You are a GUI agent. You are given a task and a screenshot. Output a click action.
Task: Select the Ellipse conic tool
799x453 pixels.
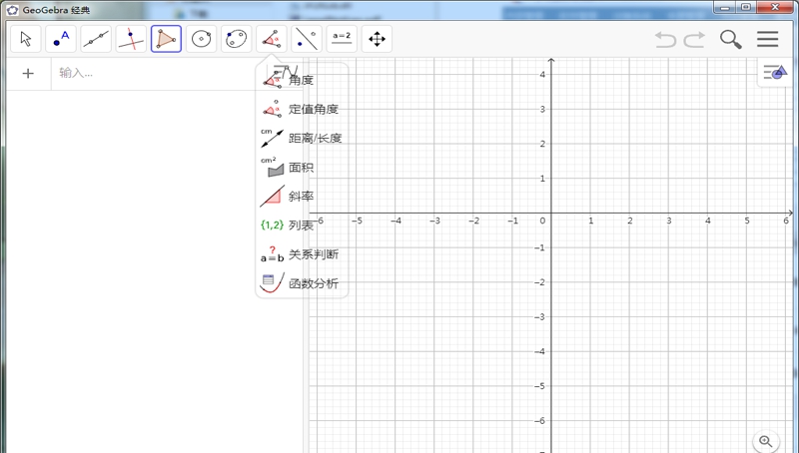(x=237, y=39)
